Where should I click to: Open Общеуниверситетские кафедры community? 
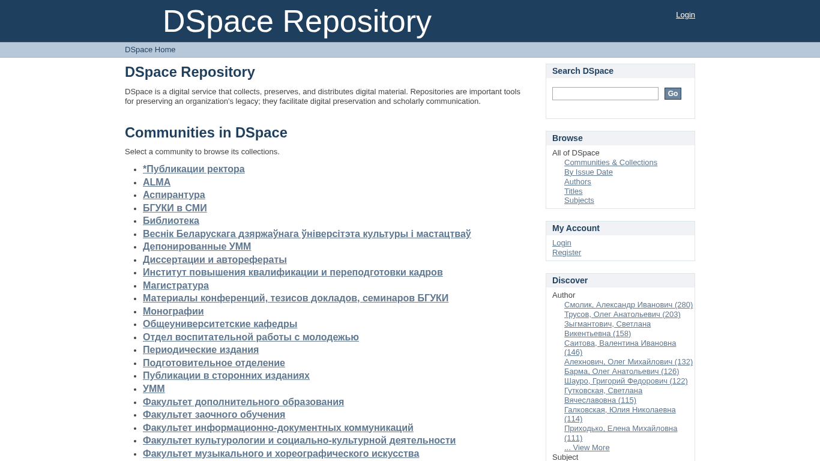click(x=220, y=324)
